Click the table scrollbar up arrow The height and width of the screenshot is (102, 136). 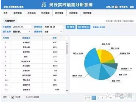pyautogui.click(x=67, y=43)
